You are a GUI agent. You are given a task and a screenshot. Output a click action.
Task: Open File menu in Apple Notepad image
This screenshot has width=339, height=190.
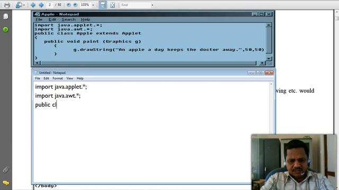[x=39, y=20]
